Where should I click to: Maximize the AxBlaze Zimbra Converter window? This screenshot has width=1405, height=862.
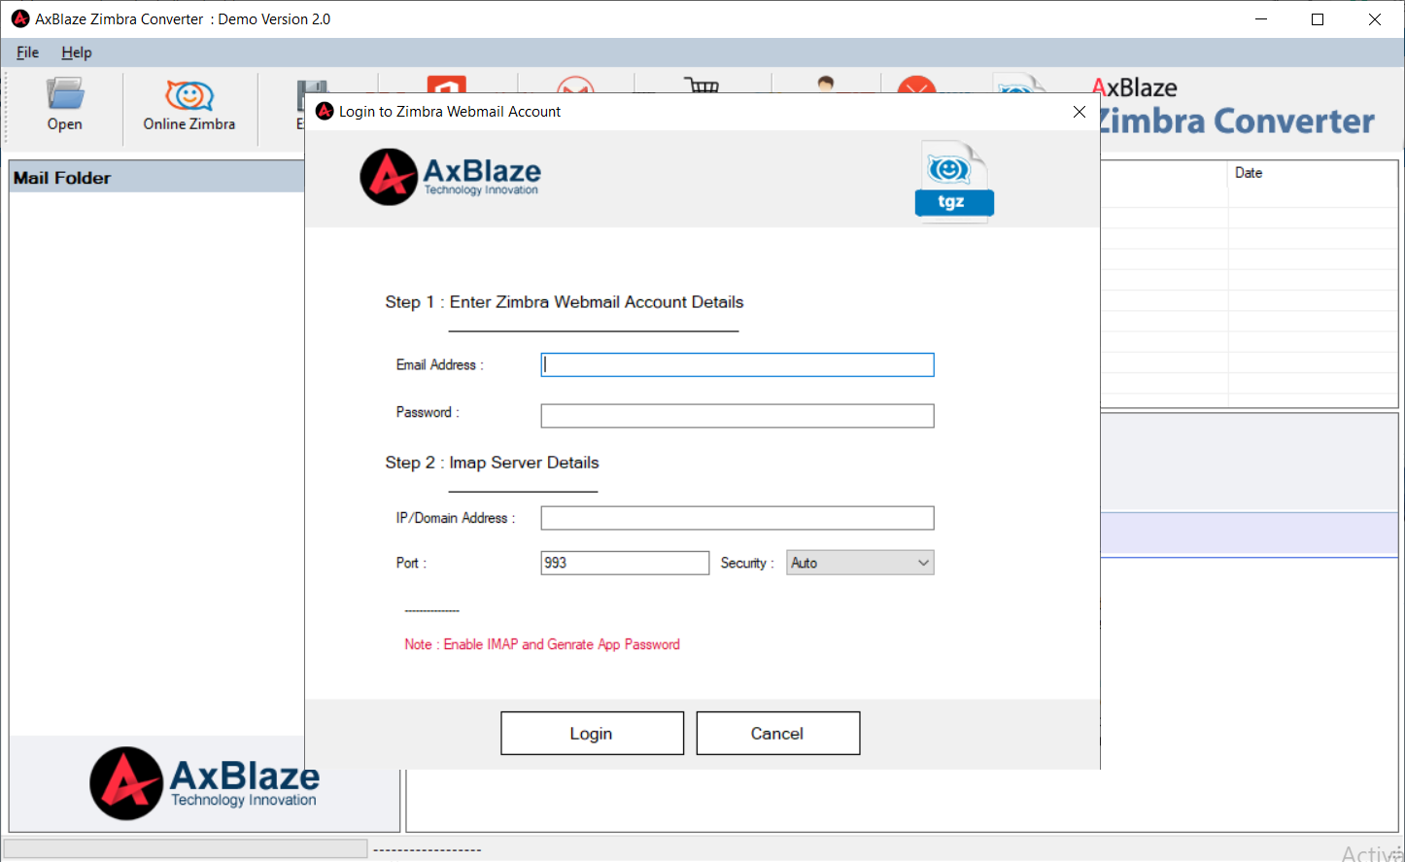tap(1318, 19)
